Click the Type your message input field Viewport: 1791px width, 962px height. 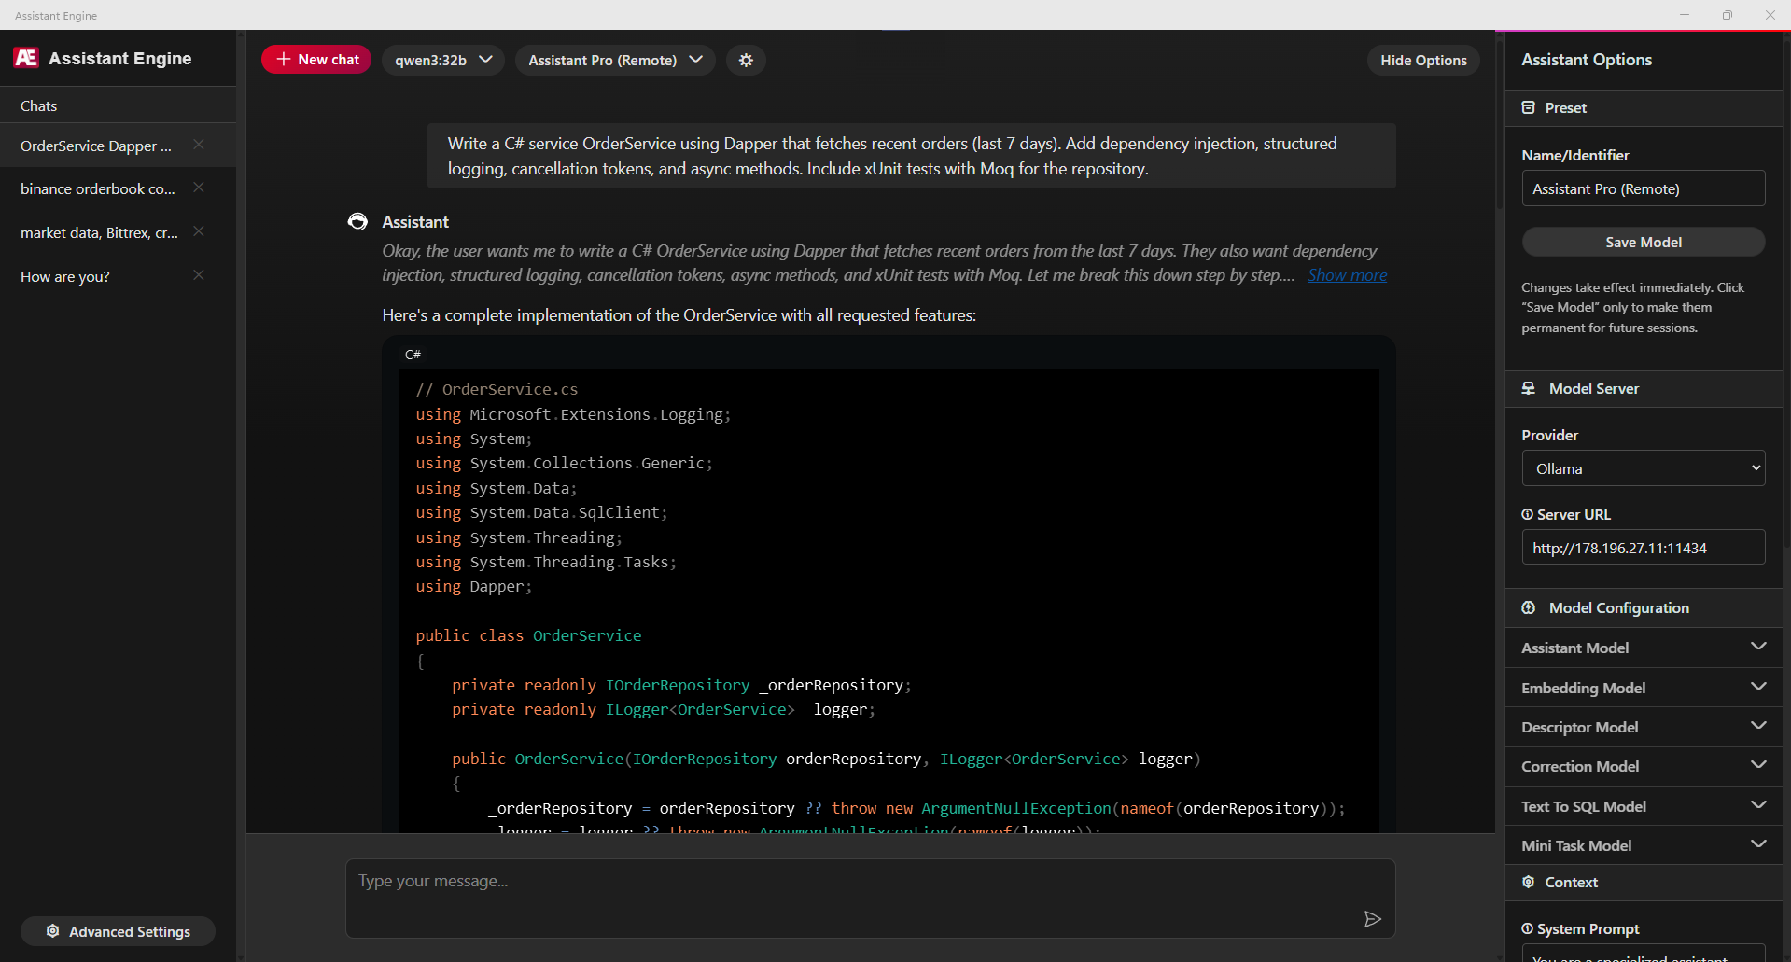(x=849, y=896)
